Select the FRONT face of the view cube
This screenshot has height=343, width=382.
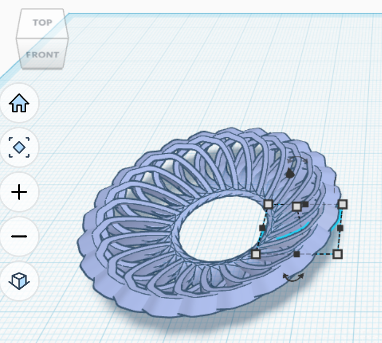tap(43, 55)
